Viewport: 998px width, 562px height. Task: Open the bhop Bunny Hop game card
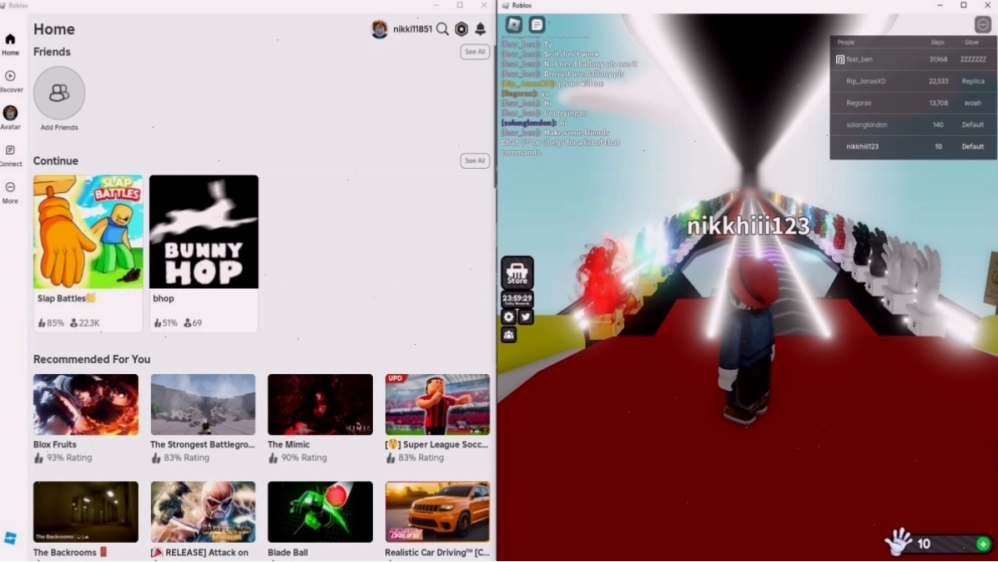point(204,253)
